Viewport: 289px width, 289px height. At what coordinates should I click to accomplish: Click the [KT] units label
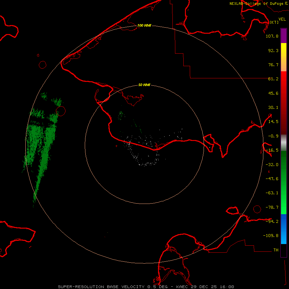coord(274,22)
